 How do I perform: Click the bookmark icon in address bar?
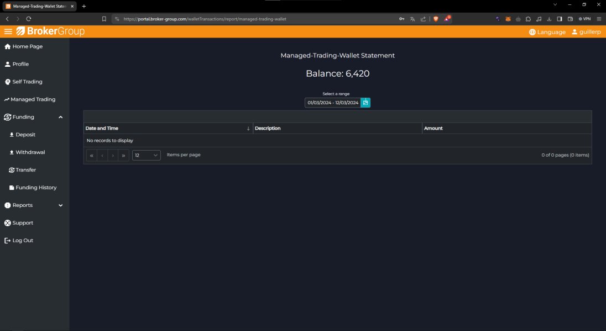104,19
